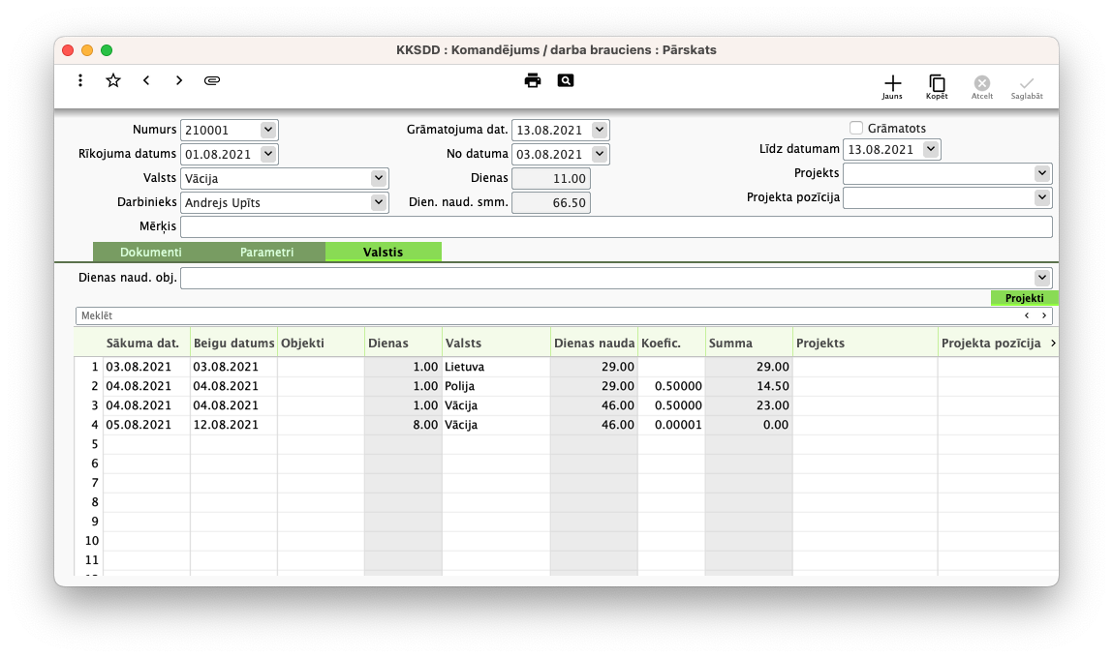Print the document with printer icon
This screenshot has height=658, width=1113.
533,81
